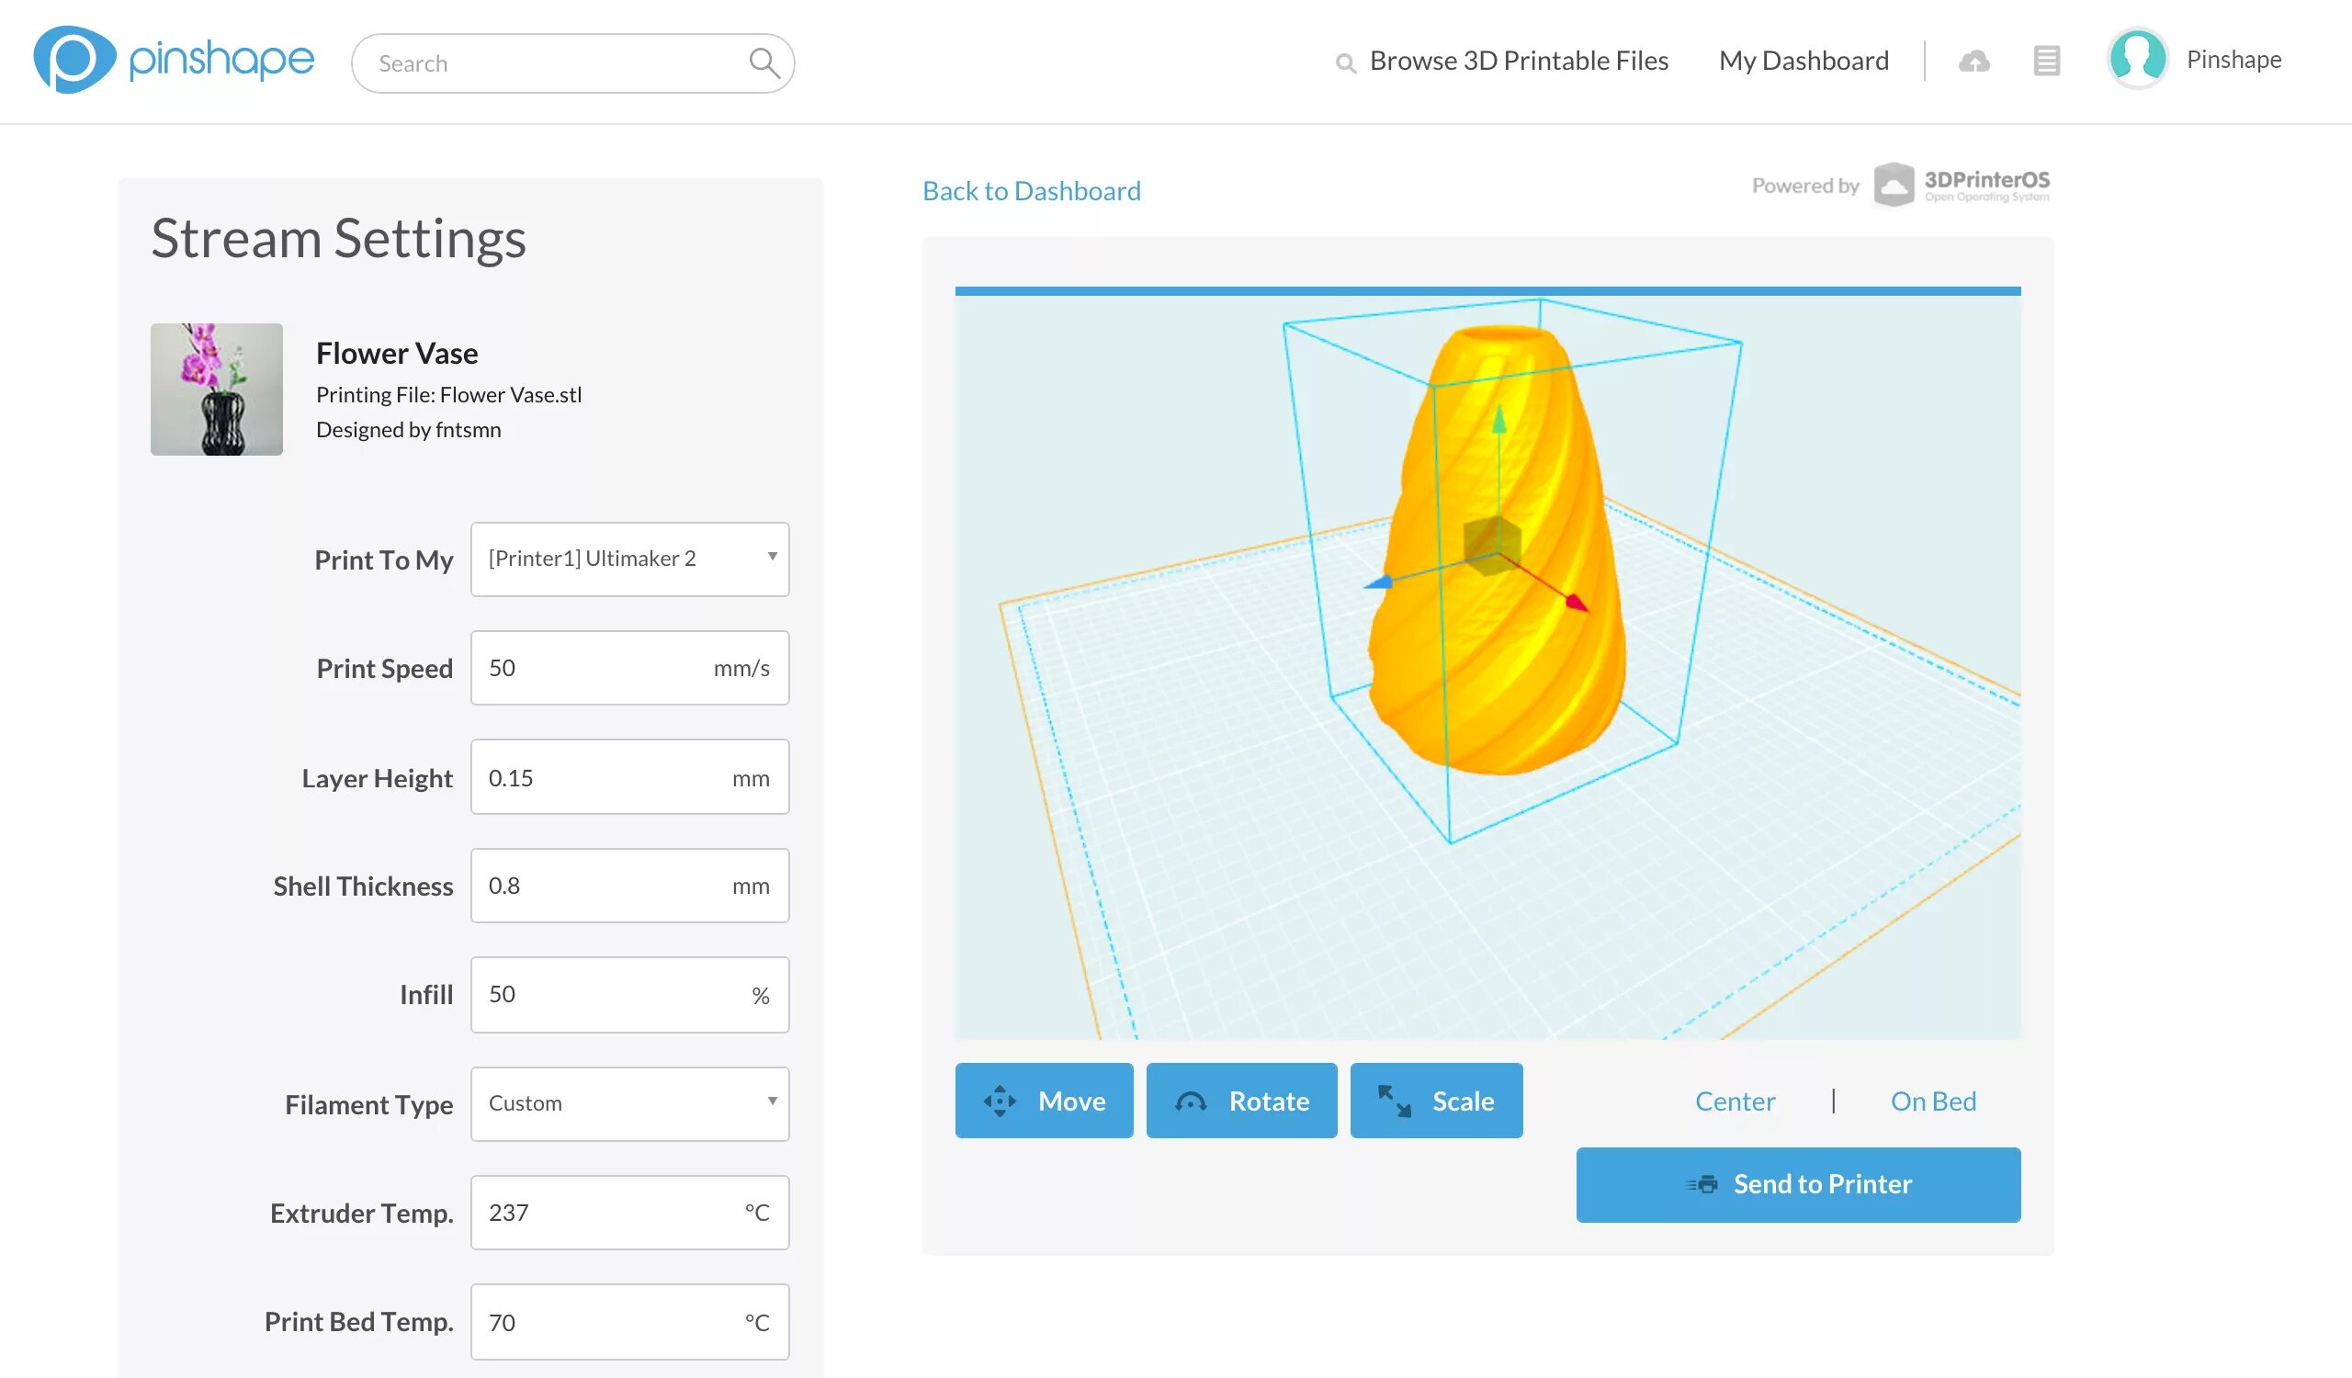Click the Back to Dashboard link
2352x1378 pixels.
(x=1032, y=191)
